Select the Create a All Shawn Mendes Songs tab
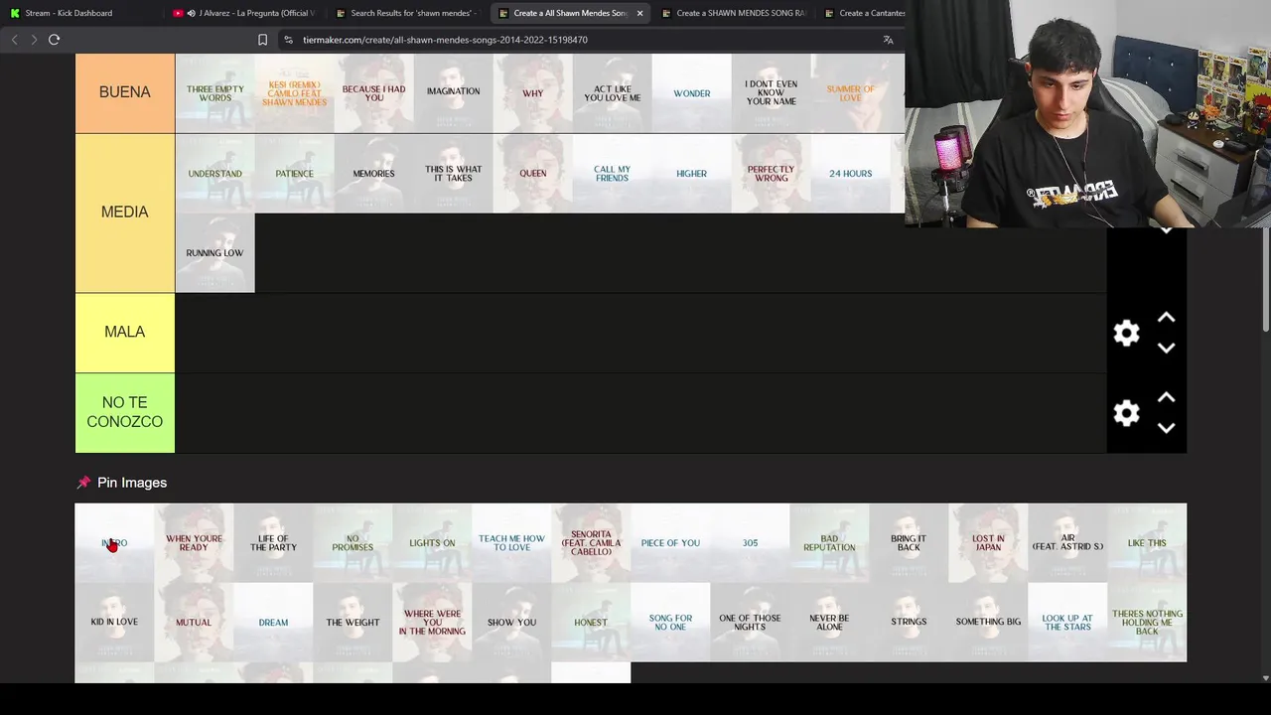 (x=570, y=13)
